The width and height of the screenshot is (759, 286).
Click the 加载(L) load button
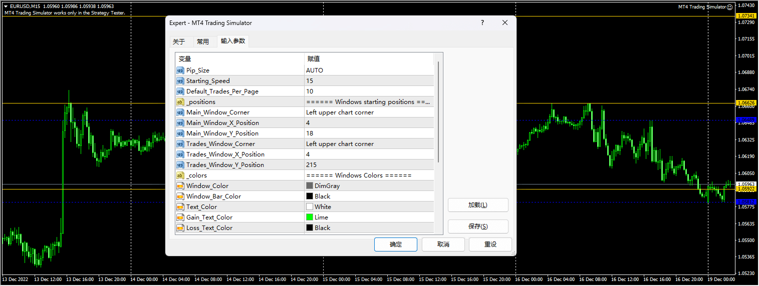[x=477, y=205]
